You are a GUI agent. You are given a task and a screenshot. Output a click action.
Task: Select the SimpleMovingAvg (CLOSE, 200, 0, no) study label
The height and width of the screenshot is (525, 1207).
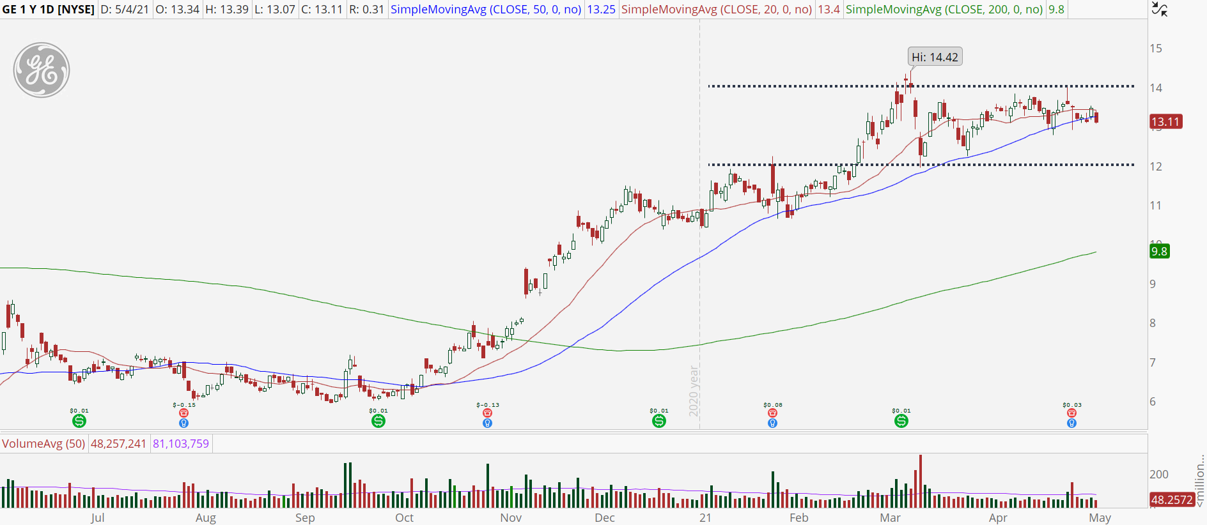click(944, 10)
